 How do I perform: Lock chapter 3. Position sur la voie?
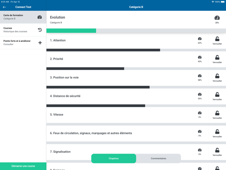[x=217, y=78]
